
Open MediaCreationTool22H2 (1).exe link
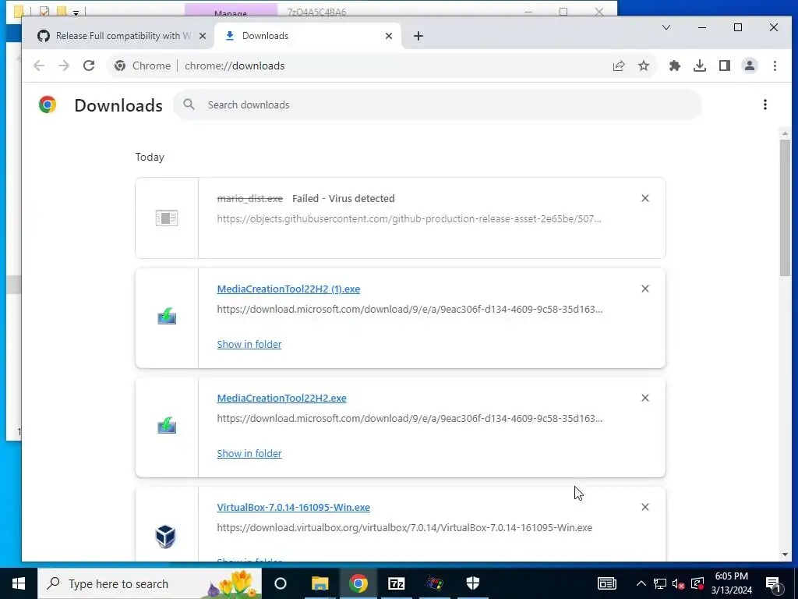click(x=288, y=289)
